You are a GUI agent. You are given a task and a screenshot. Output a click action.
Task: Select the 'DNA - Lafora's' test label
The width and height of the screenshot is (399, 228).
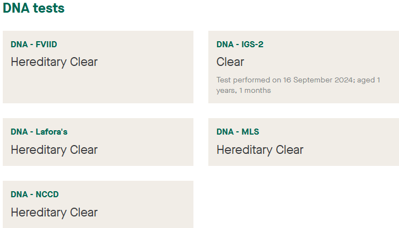pos(39,132)
